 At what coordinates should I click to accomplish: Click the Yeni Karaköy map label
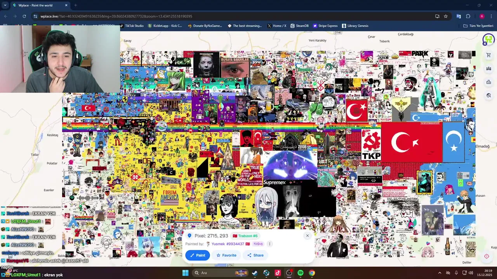pos(317,40)
